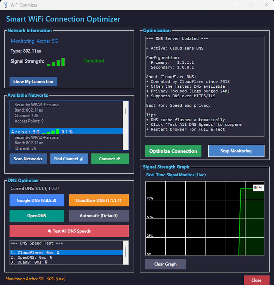Image resolution: width=274 pixels, height=285 pixels.
Task: Click the green Optimize Connection button
Action: 173,151
